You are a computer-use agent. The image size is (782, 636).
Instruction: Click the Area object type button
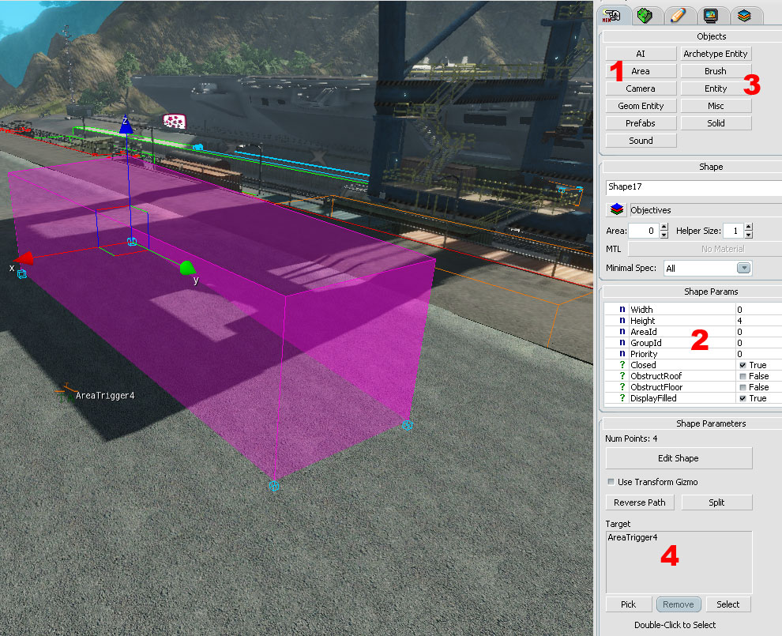point(641,71)
